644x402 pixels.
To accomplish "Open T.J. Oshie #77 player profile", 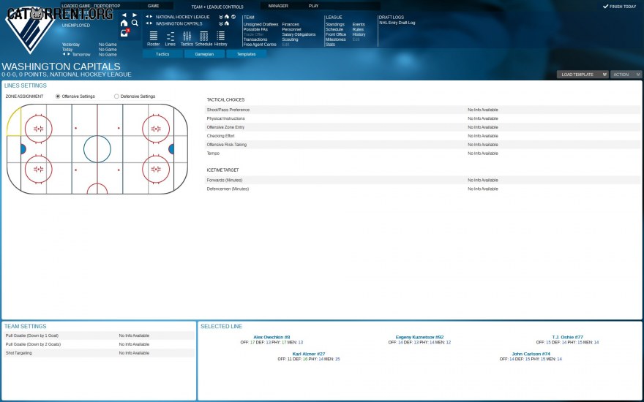I will [567, 337].
